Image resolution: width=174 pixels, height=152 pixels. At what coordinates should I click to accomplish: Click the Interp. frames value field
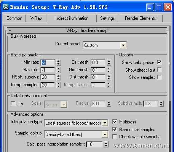[x=98, y=85]
